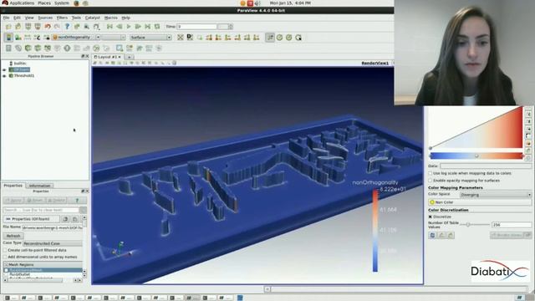
Task: Collapse the Properties (OF.foam) section
Action: [x=31, y=219]
